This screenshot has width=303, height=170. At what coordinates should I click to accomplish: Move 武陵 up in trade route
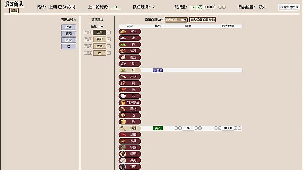[86, 46]
